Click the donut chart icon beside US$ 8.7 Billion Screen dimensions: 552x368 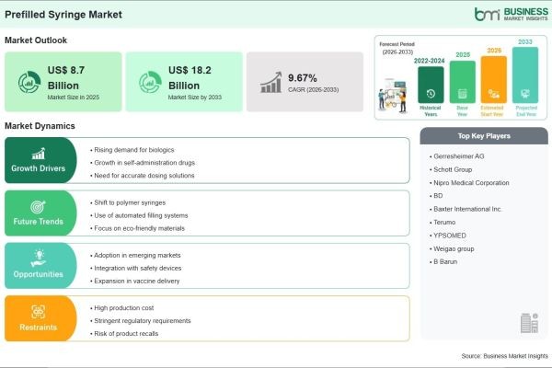pos(29,82)
